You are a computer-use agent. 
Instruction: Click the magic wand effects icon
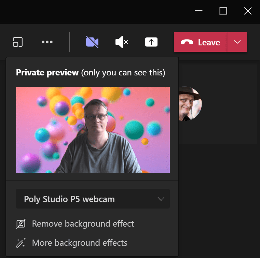(x=21, y=243)
